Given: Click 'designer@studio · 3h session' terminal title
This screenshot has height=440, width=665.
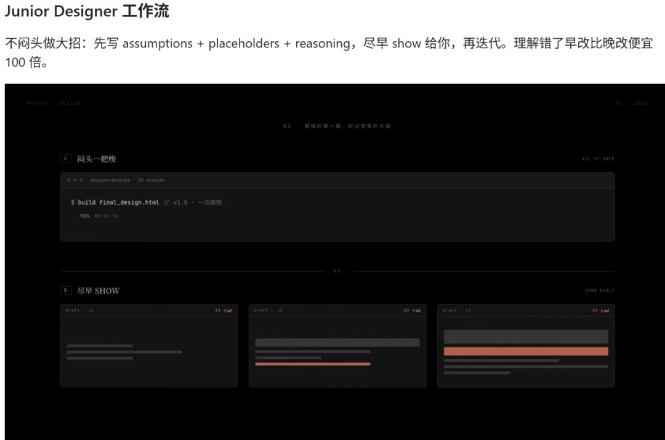Looking at the screenshot, I should point(127,181).
